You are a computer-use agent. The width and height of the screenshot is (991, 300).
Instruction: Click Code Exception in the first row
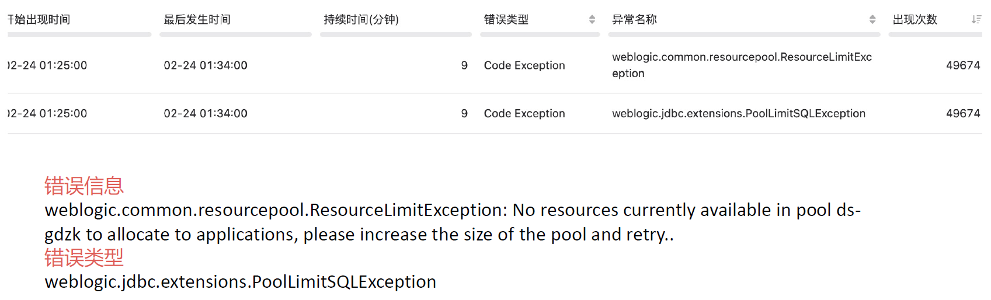click(524, 65)
